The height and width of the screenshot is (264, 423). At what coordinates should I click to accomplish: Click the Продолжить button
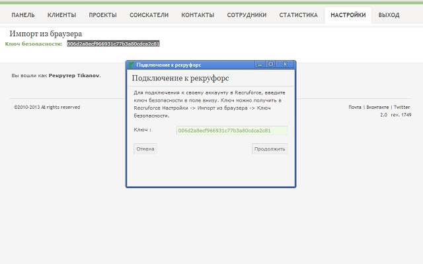click(270, 148)
